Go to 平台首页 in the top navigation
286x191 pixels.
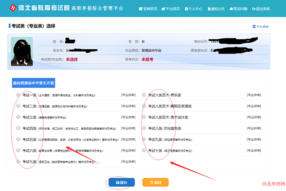click(x=171, y=9)
